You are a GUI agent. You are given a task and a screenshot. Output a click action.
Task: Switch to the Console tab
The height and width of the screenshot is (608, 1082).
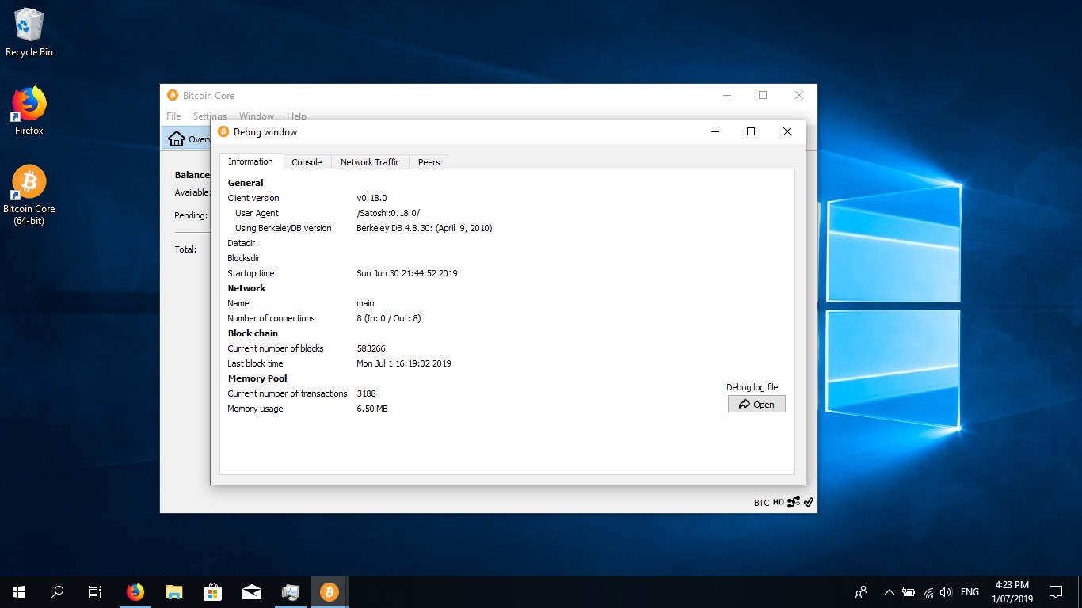tap(307, 161)
